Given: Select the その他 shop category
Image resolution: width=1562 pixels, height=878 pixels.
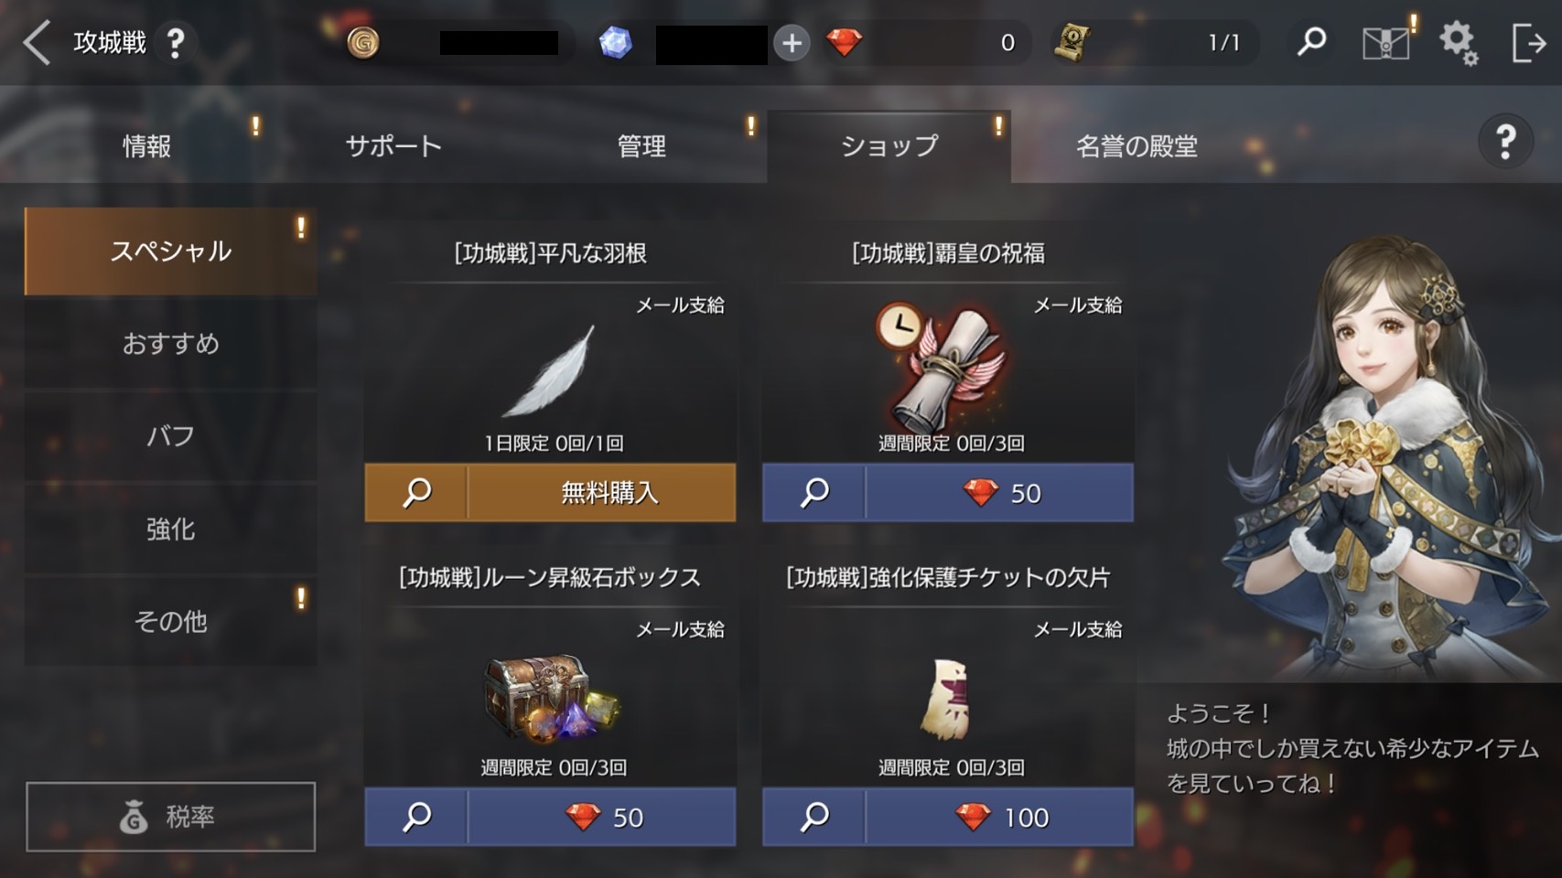Looking at the screenshot, I should click(171, 622).
